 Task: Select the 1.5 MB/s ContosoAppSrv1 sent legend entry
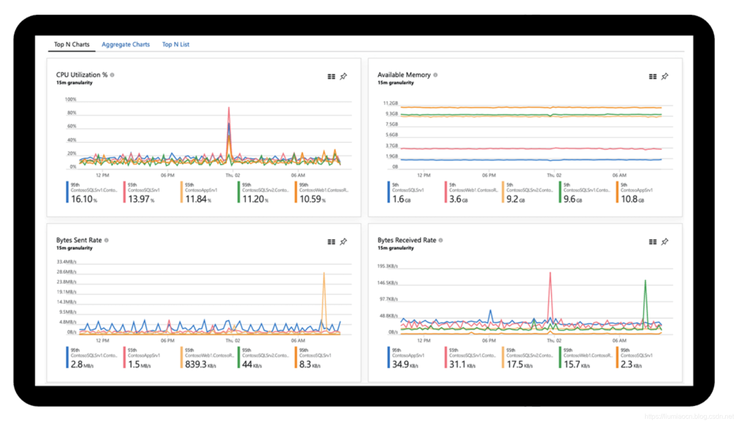(142, 358)
